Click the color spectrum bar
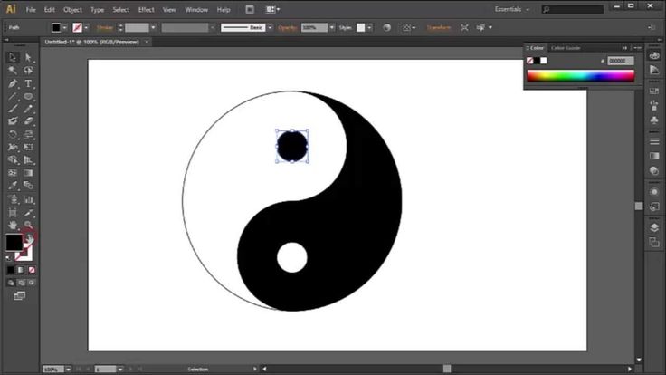 tap(580, 76)
